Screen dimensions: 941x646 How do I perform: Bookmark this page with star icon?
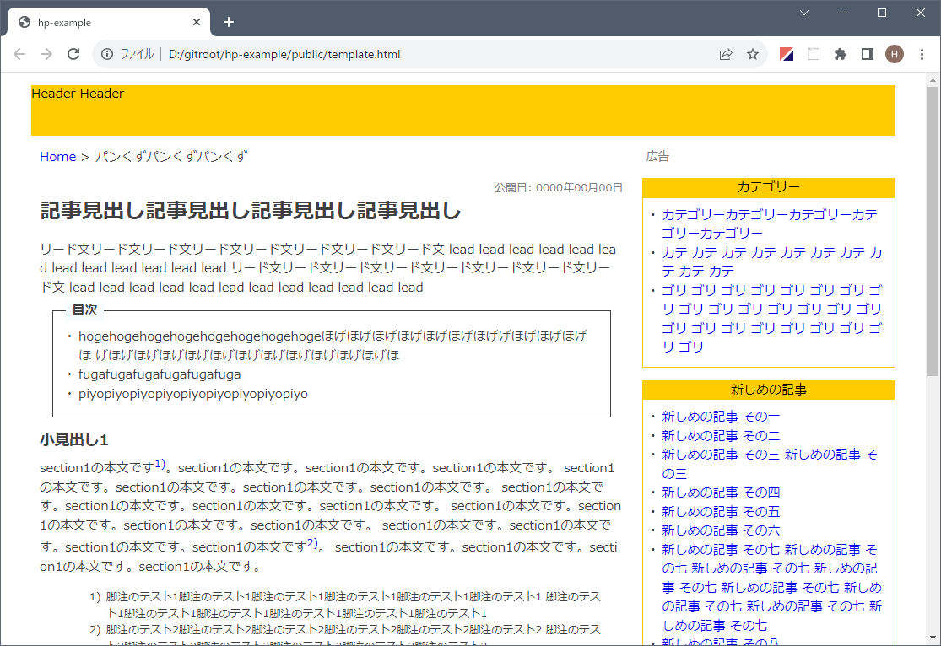(x=752, y=54)
